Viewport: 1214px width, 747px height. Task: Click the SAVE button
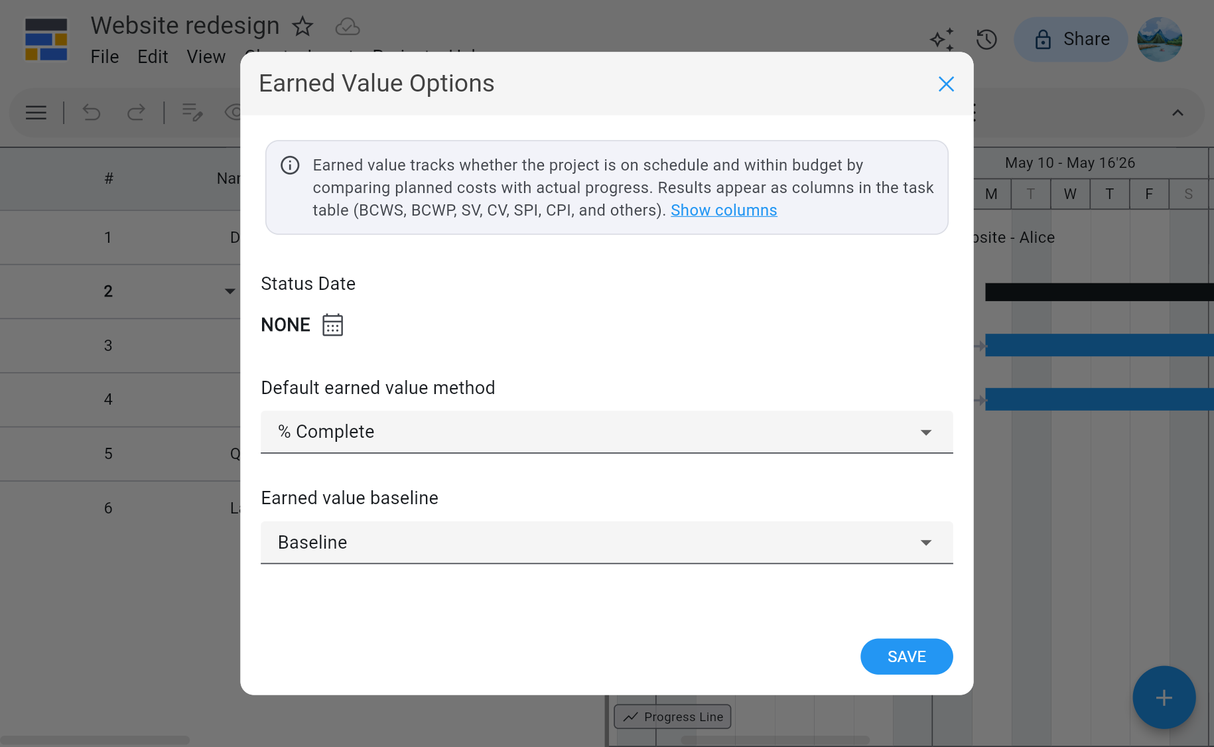point(906,656)
